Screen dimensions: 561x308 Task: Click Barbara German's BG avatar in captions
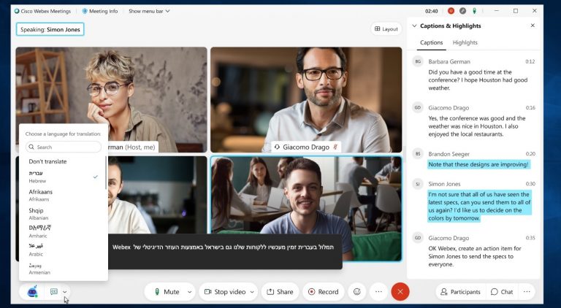pos(418,61)
